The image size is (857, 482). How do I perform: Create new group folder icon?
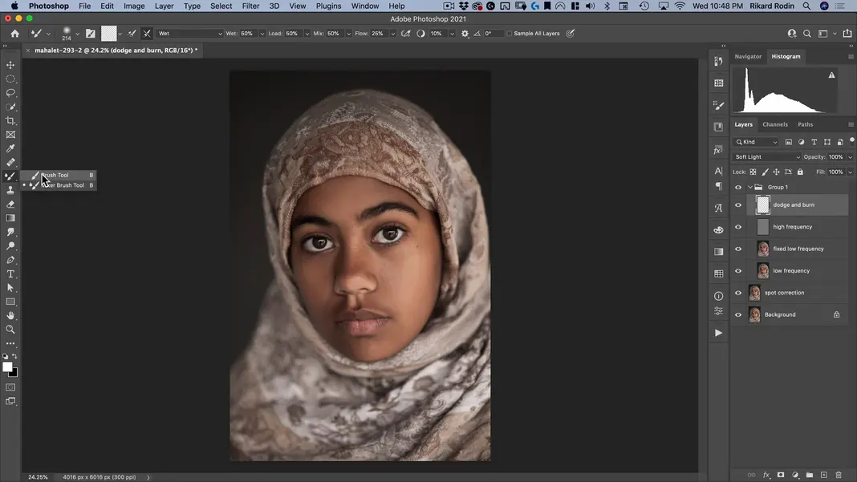[x=810, y=475]
